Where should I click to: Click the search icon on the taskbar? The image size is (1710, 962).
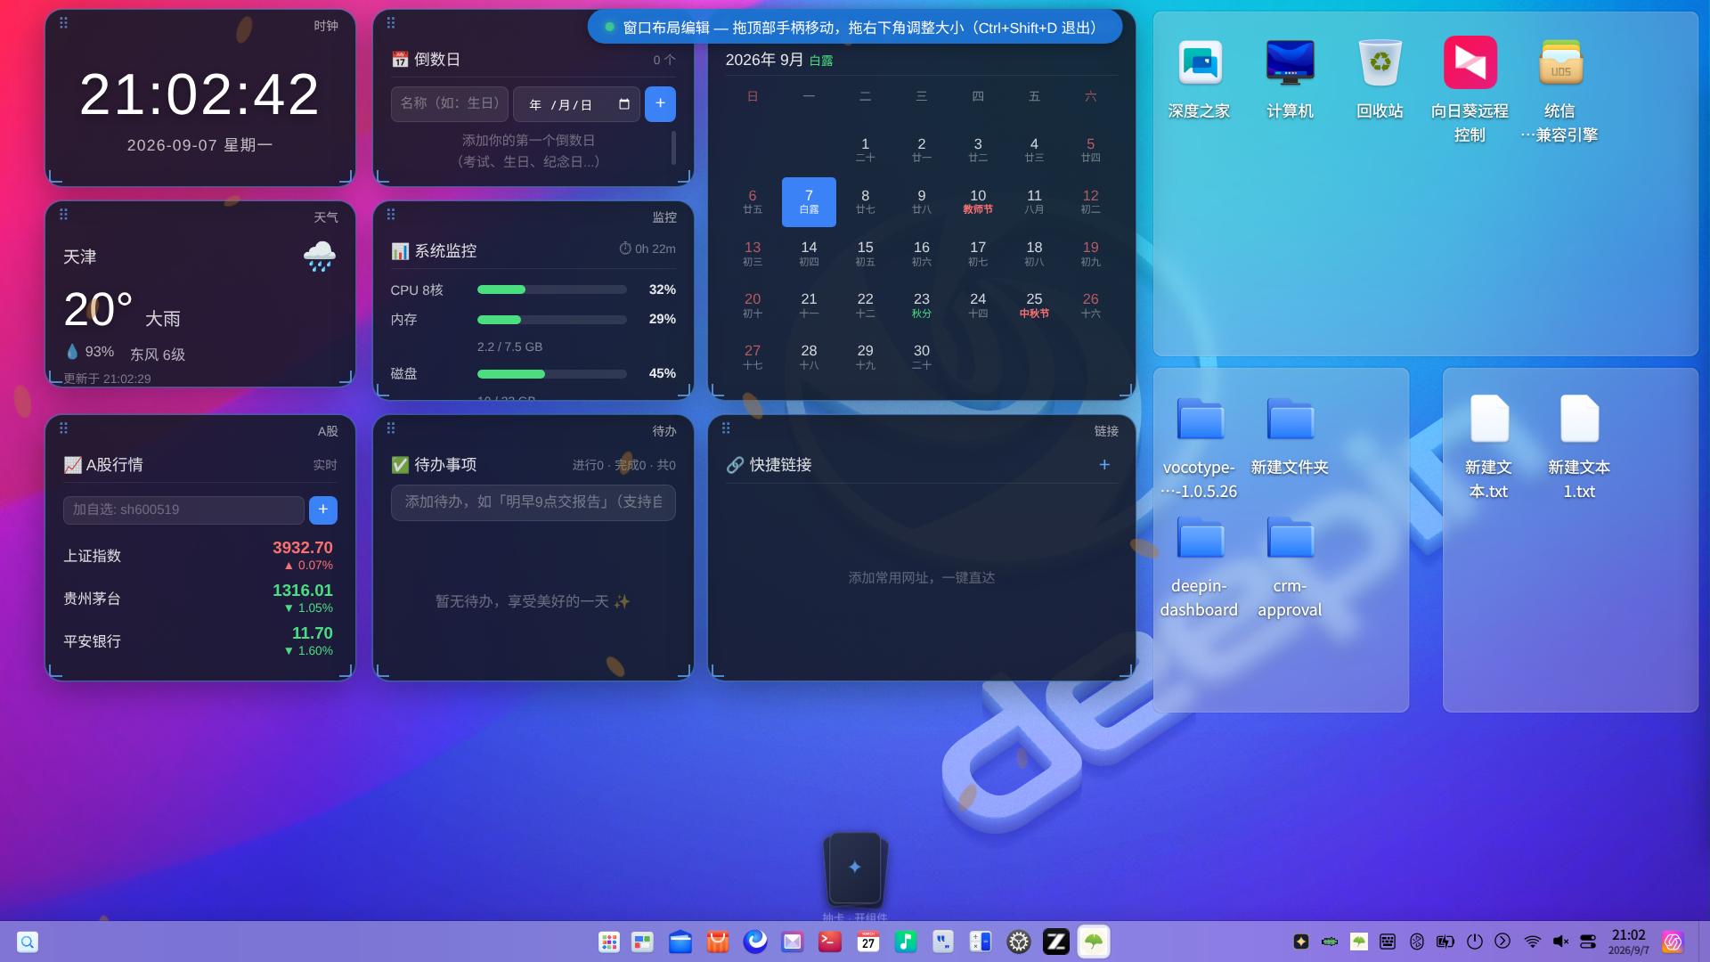[28, 942]
